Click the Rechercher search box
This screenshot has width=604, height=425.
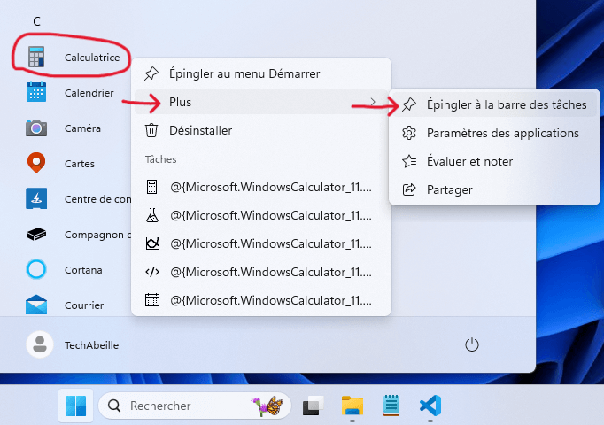click(195, 406)
